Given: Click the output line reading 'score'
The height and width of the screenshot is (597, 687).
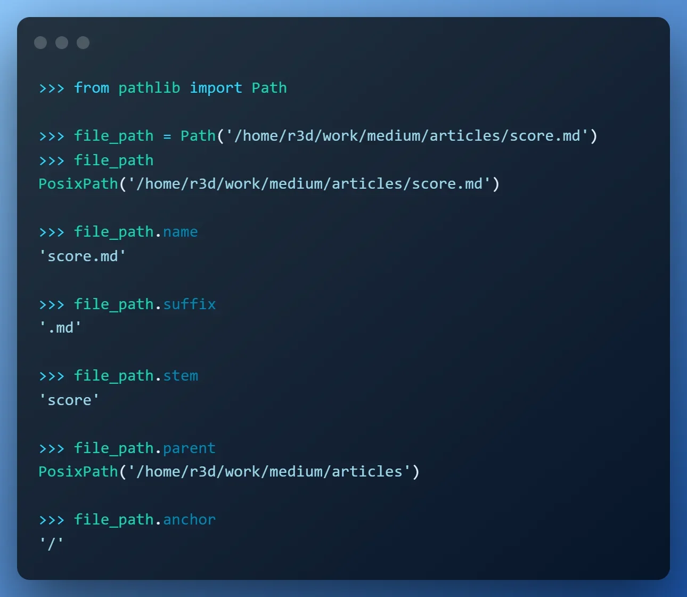Looking at the screenshot, I should click(x=69, y=400).
